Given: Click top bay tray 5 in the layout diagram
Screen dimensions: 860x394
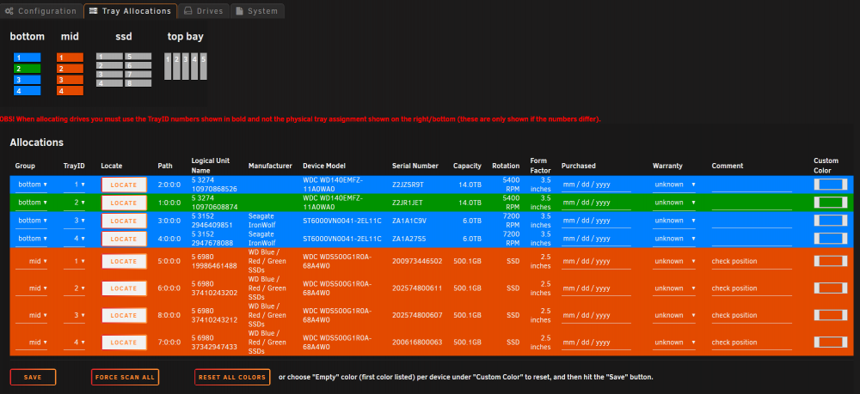Looking at the screenshot, I should [x=204, y=66].
